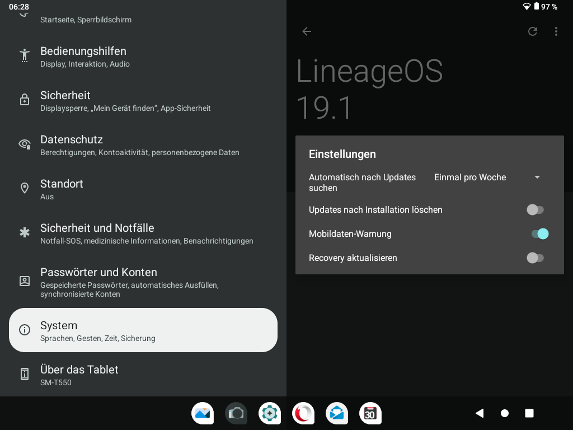This screenshot has width=573, height=430.
Task: Open the email app from the taskbar
Action: click(x=337, y=413)
